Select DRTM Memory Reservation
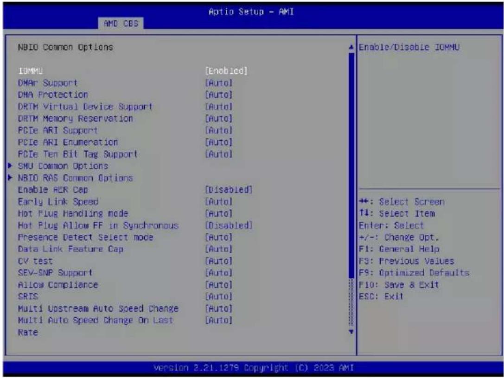 [75, 119]
